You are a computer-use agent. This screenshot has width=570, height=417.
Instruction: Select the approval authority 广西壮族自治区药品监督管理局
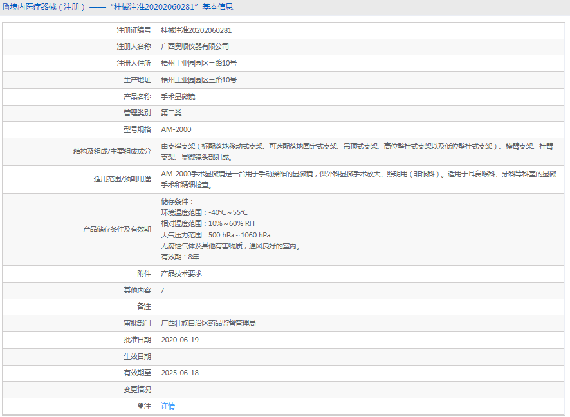pyautogui.click(x=208, y=323)
